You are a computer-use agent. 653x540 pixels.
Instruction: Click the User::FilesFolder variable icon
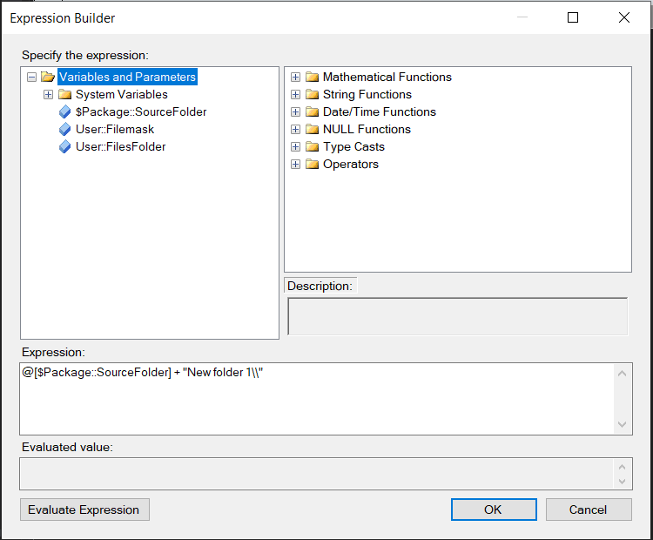pyautogui.click(x=64, y=147)
